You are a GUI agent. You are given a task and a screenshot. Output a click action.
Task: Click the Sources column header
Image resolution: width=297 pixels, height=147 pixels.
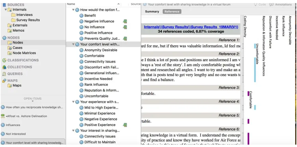click(135, 4)
